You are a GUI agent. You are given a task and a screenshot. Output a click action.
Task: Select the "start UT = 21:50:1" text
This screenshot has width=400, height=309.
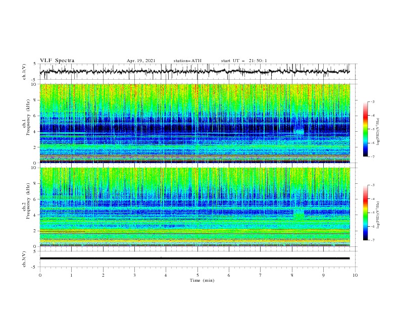(x=243, y=61)
